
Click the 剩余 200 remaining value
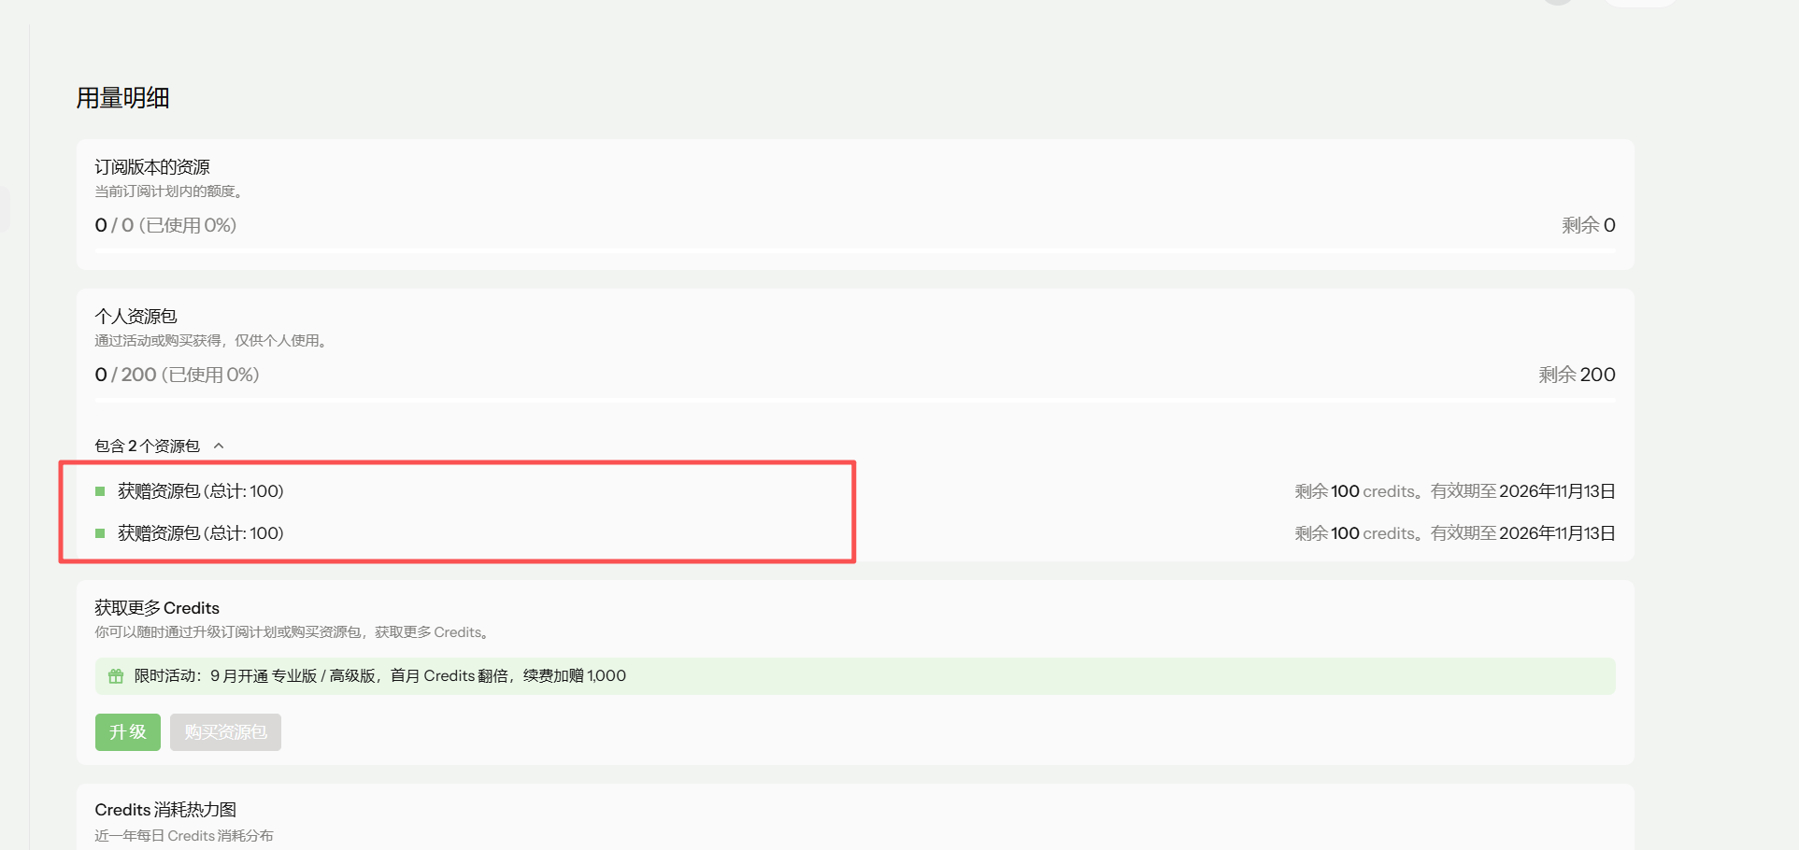pyautogui.click(x=1577, y=375)
